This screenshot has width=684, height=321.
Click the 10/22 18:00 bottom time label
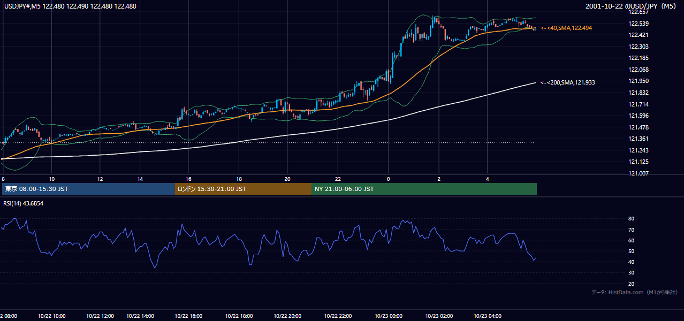point(239,316)
